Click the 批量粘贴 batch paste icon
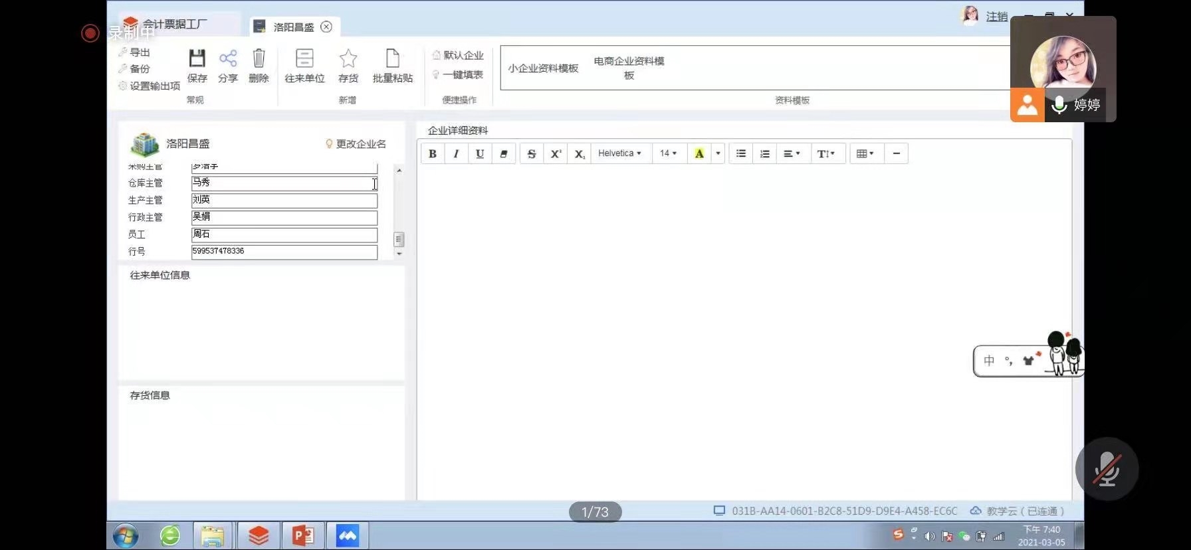 click(393, 59)
